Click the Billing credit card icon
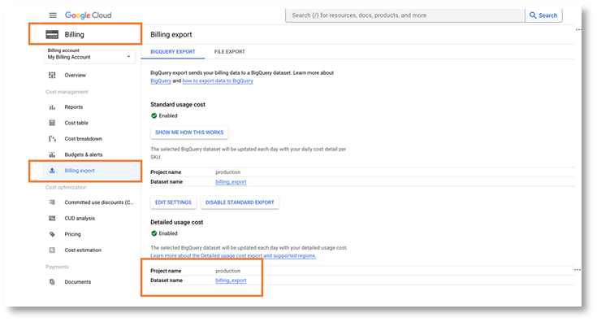 [52, 35]
